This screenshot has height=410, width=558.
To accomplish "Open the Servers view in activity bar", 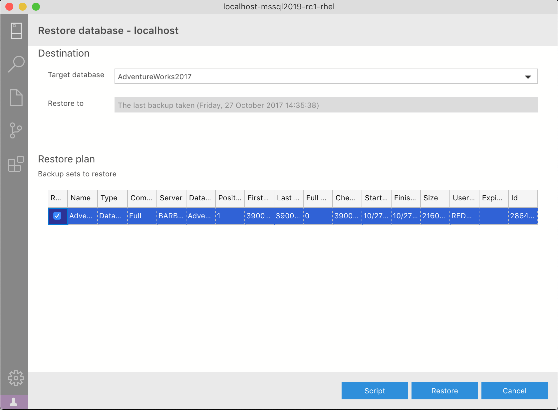I will (16, 31).
